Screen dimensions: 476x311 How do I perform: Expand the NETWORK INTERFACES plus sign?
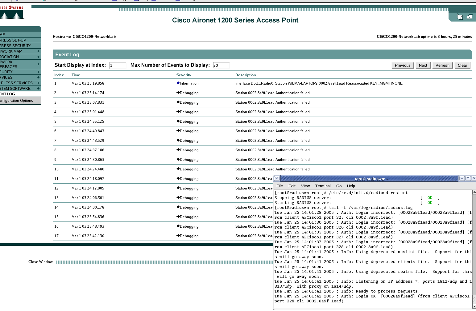click(x=39, y=64)
